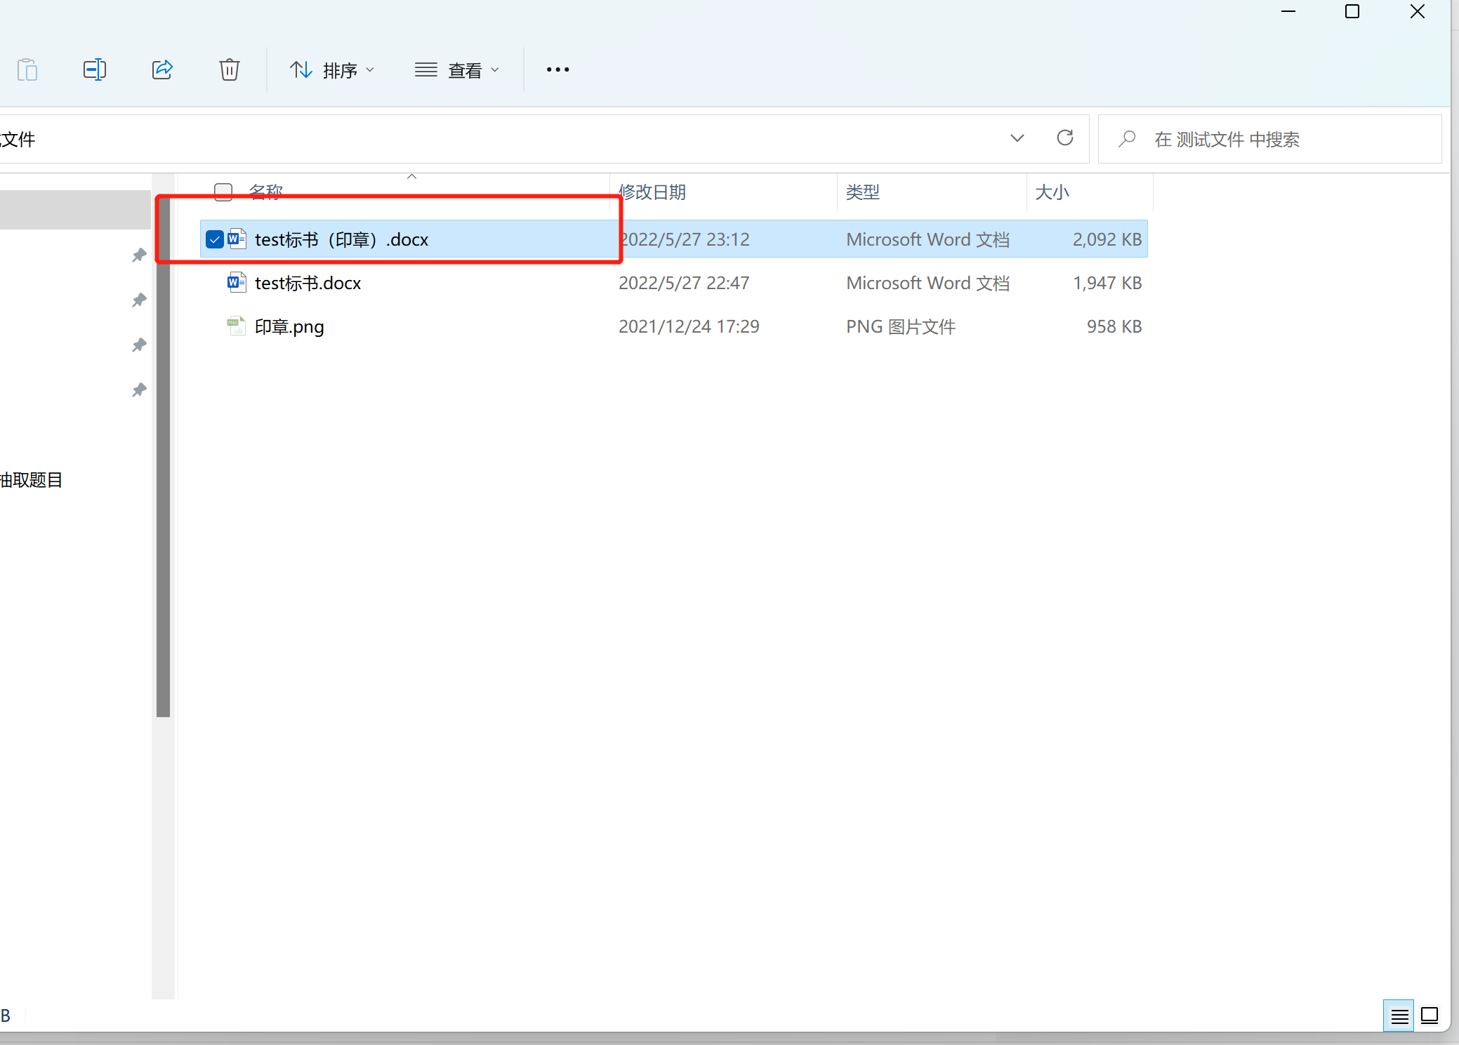Expand the address bar history chevron
Screen dimensions: 1459x1045
coord(1017,138)
